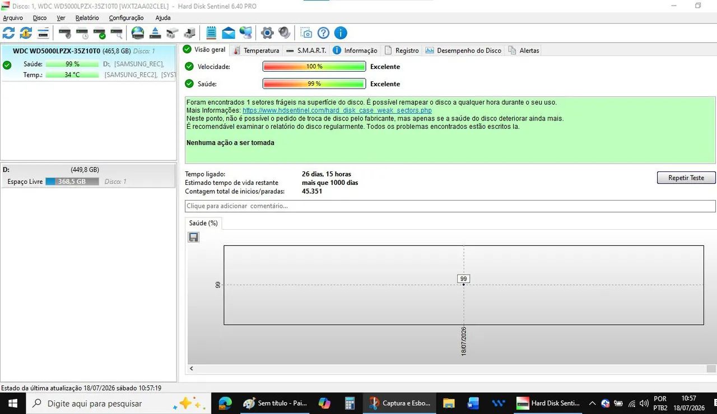Click the "45.351" start/stop count value

click(x=312, y=192)
